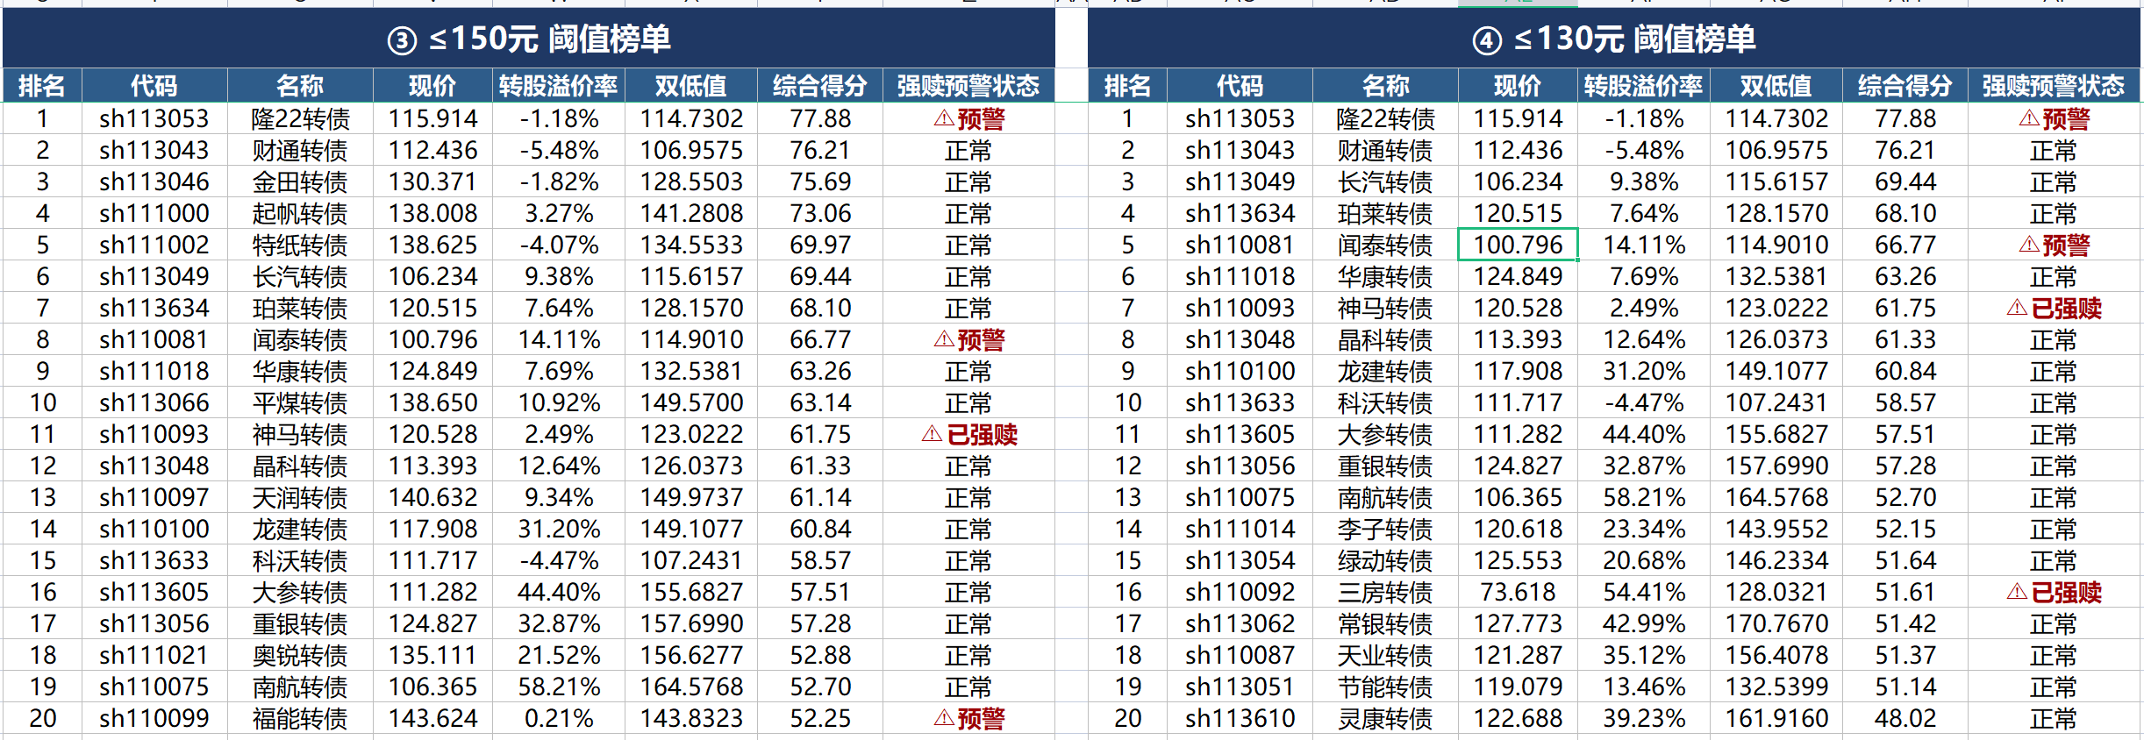Select the 起帆转债 name cell

[300, 213]
